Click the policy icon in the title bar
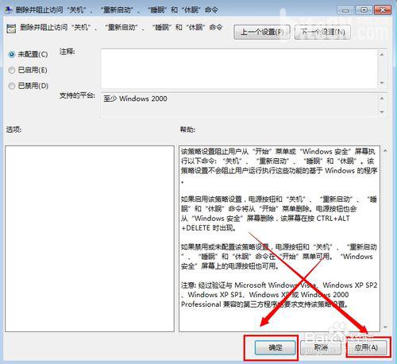This screenshot has width=397, height=364. [8, 10]
